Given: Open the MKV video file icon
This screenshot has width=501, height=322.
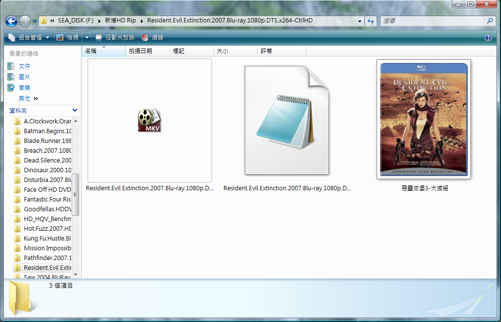Looking at the screenshot, I should (149, 121).
